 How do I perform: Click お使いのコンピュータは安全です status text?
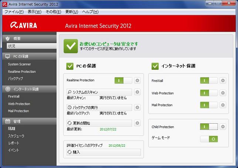click(109, 44)
